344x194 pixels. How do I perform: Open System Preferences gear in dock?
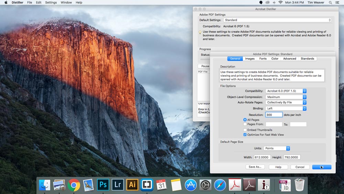point(205,185)
